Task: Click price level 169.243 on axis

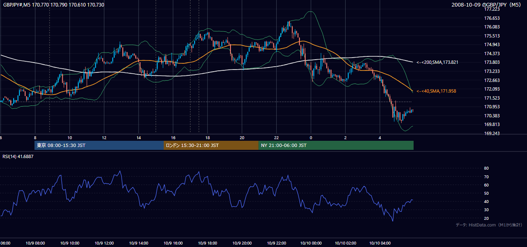Action: pyautogui.click(x=492, y=133)
